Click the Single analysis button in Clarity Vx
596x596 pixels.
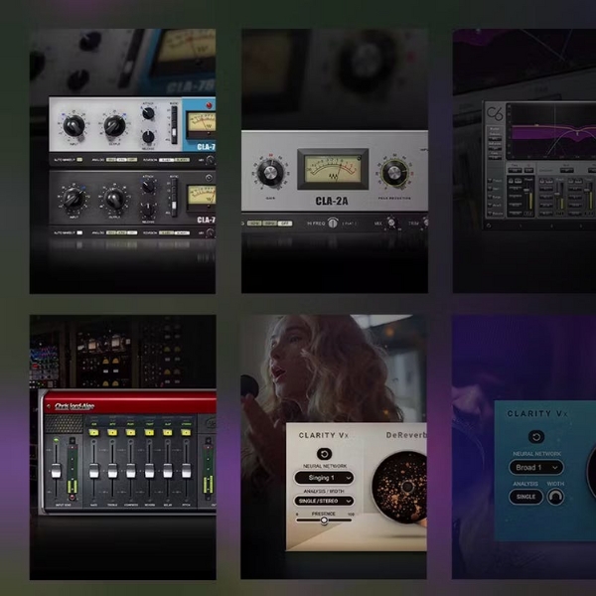point(526,497)
